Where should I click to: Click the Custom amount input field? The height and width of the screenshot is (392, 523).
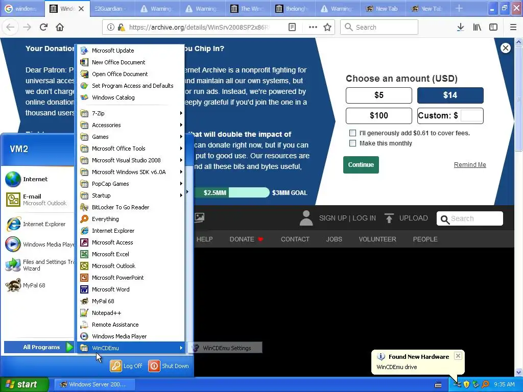pos(471,116)
